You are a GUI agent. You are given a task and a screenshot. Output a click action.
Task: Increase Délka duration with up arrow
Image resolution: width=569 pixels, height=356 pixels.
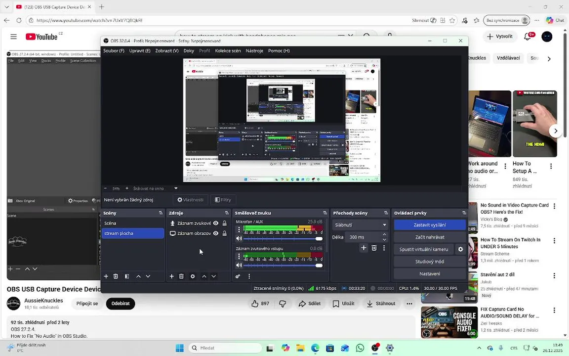(x=384, y=235)
